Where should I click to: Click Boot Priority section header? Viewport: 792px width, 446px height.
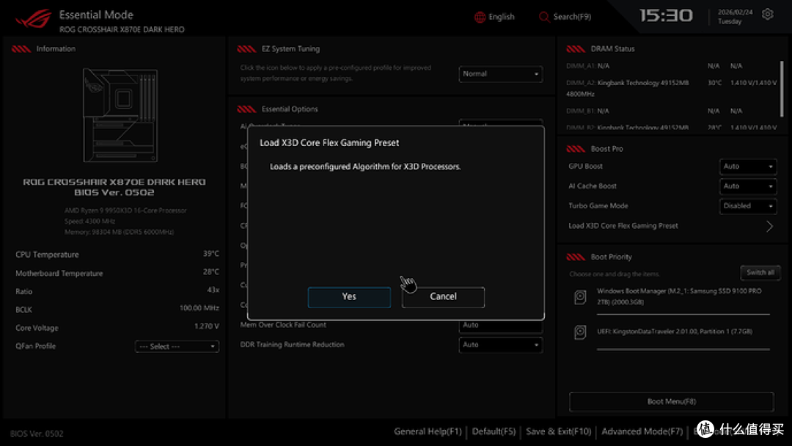tap(611, 257)
